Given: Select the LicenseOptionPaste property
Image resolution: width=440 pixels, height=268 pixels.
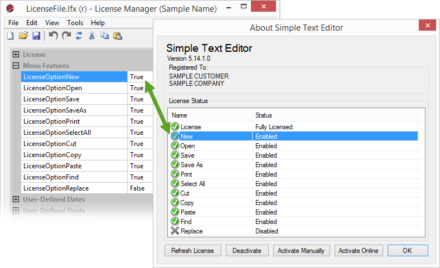Looking at the screenshot, I should point(74,166).
